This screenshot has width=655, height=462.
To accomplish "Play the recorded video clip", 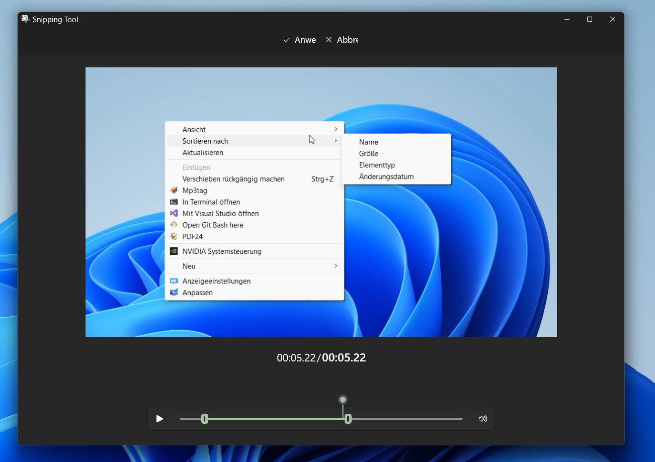I will point(159,419).
